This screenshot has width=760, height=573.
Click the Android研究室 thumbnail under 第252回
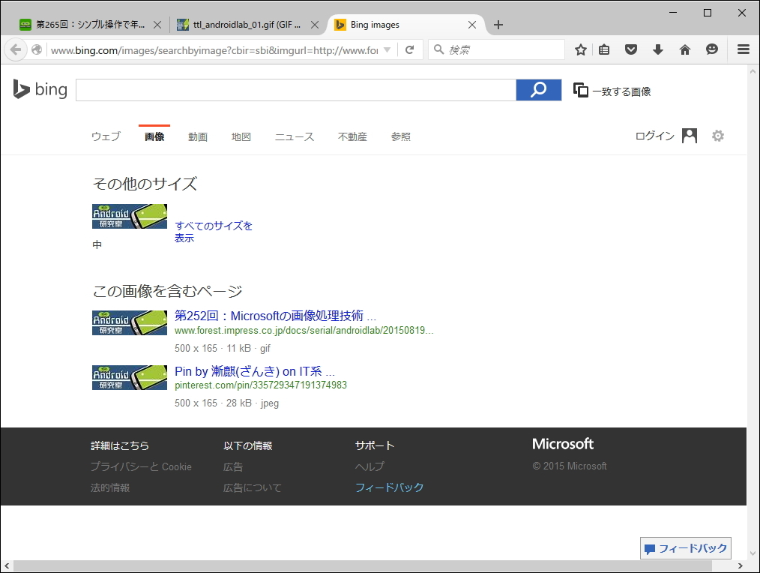(x=129, y=322)
